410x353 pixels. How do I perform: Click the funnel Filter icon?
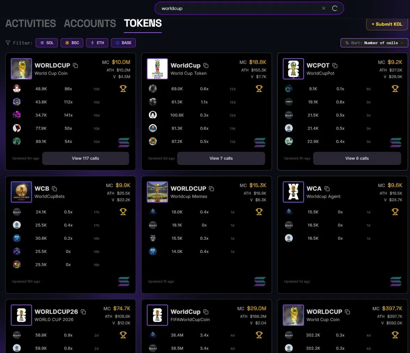click(x=8, y=43)
